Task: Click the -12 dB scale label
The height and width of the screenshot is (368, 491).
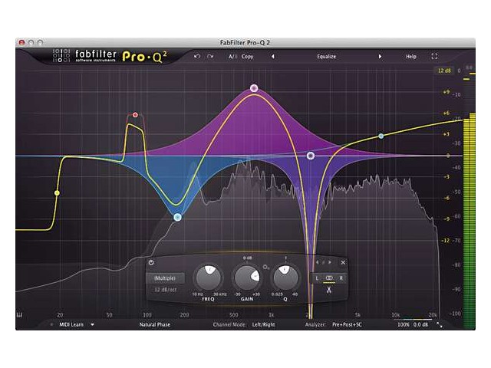Action: pyautogui.click(x=446, y=240)
